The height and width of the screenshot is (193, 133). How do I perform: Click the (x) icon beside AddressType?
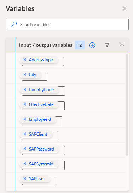click(24, 59)
